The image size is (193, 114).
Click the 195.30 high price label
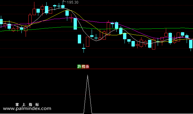click(73, 2)
